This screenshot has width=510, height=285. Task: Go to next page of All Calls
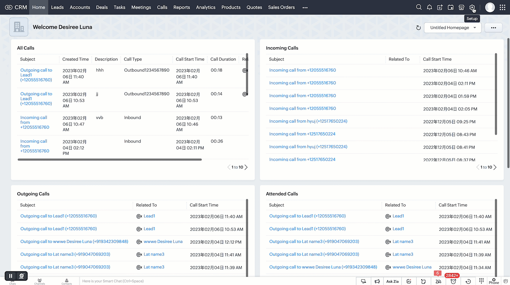(x=246, y=167)
